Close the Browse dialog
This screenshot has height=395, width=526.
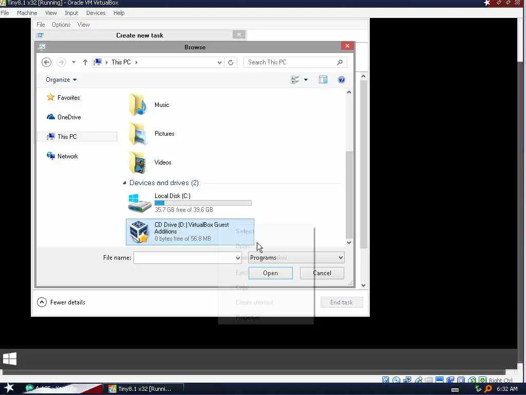[x=347, y=46]
